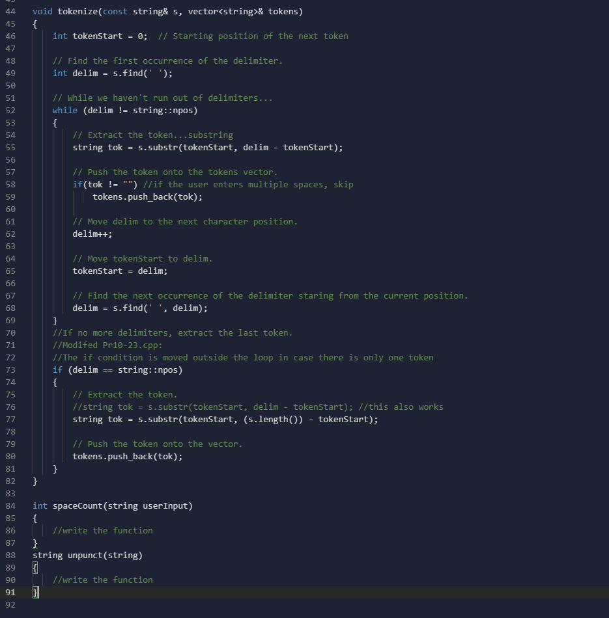Click the 'int tokenStart = 0;' declaration
Screen dimensions: 609x618
[100, 36]
